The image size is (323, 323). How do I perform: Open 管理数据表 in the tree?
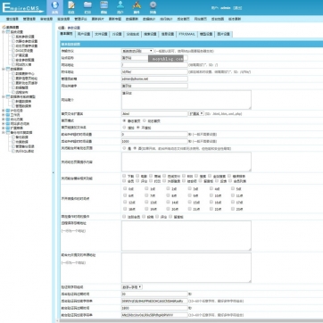[23, 106]
